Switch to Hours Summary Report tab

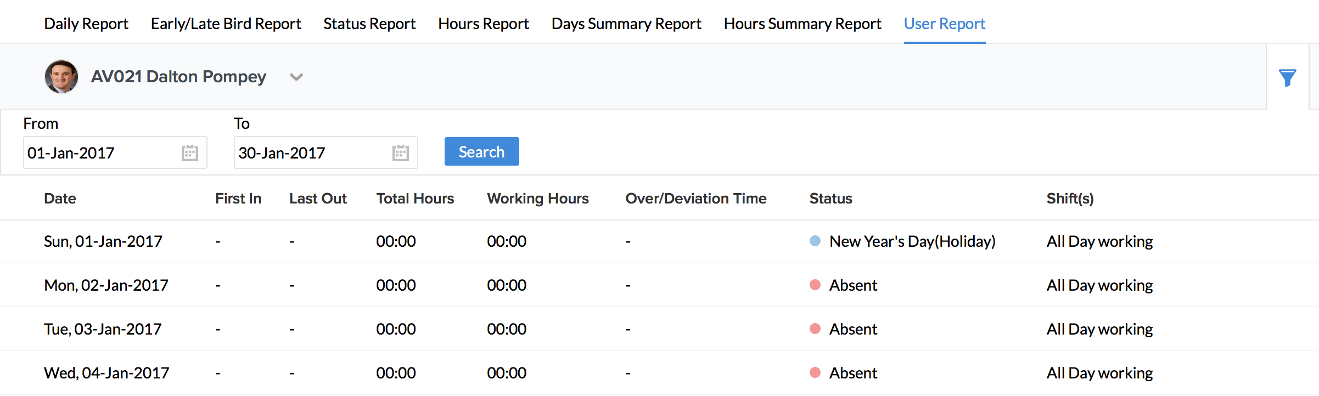[x=802, y=24]
